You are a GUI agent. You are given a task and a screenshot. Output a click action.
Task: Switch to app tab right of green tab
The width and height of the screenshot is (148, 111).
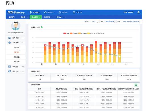(47, 17)
